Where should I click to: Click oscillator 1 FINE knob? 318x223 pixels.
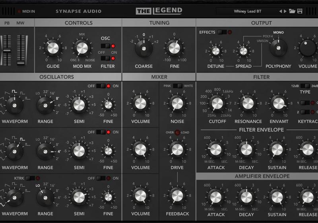coord(108,105)
